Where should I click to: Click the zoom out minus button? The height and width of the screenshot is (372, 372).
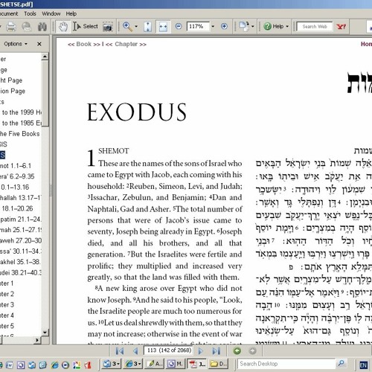click(x=179, y=26)
